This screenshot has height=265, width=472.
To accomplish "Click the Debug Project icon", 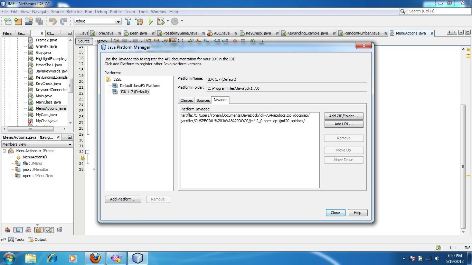I will point(161,21).
